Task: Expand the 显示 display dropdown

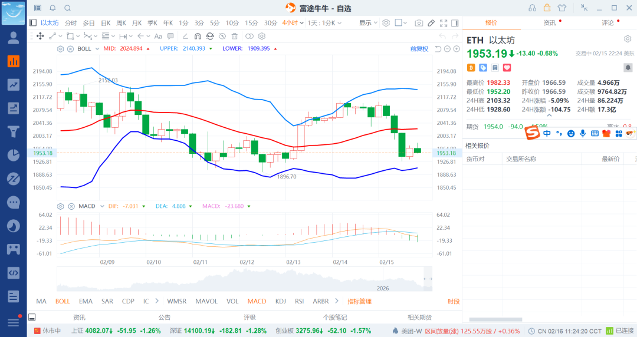Action: click(369, 23)
